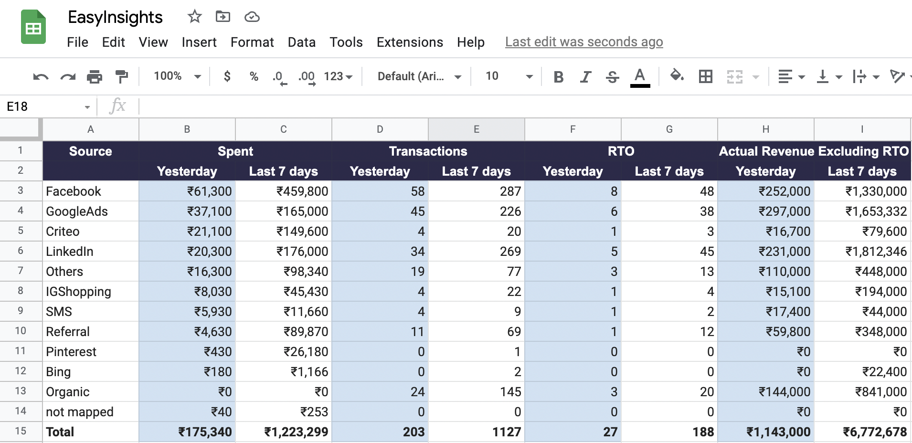The width and height of the screenshot is (912, 443).
Task: Open the text color swatch
Action: (640, 76)
